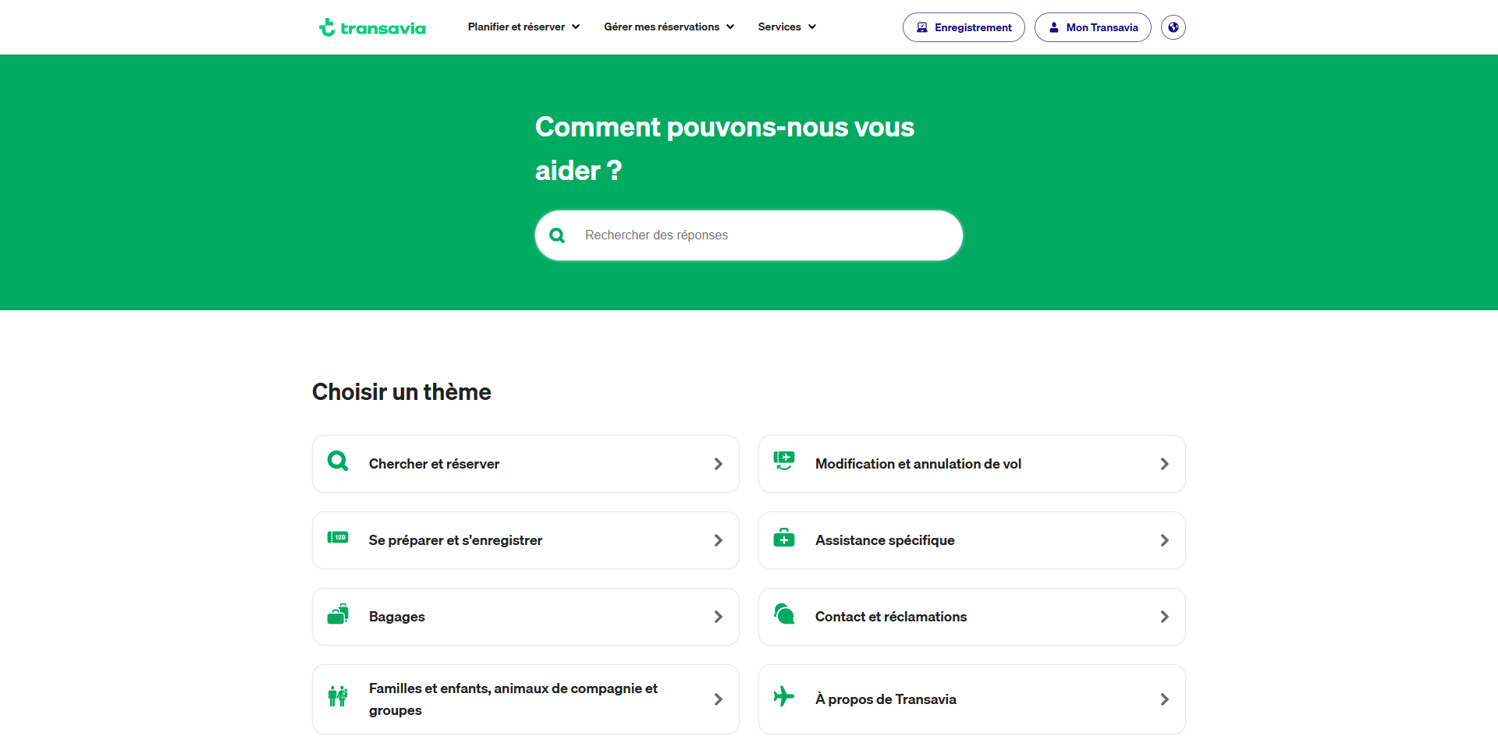Click chevron on Modification et annulation card
The width and height of the screenshot is (1498, 743).
1165,464
